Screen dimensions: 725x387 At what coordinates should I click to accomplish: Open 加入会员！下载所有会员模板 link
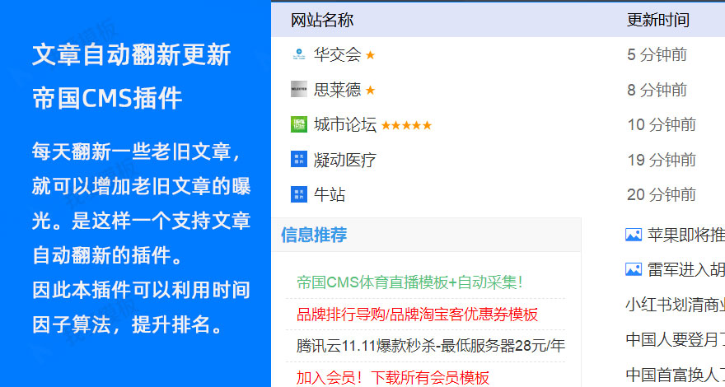coord(392,378)
